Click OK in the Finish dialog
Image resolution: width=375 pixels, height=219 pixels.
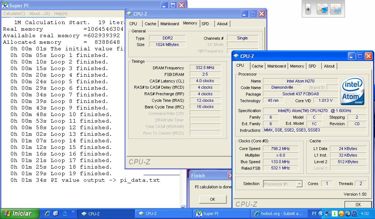(213, 199)
